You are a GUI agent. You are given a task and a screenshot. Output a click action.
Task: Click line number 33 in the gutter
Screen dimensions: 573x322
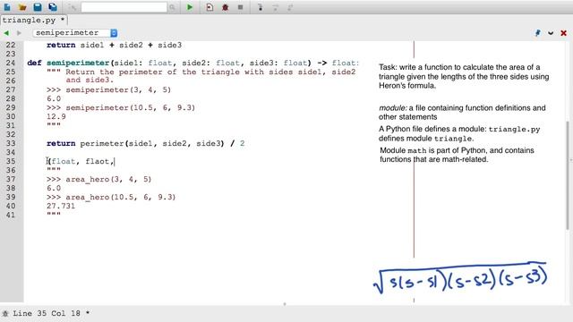[11, 143]
